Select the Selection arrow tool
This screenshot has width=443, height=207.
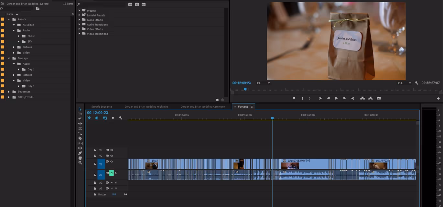[x=80, y=109]
